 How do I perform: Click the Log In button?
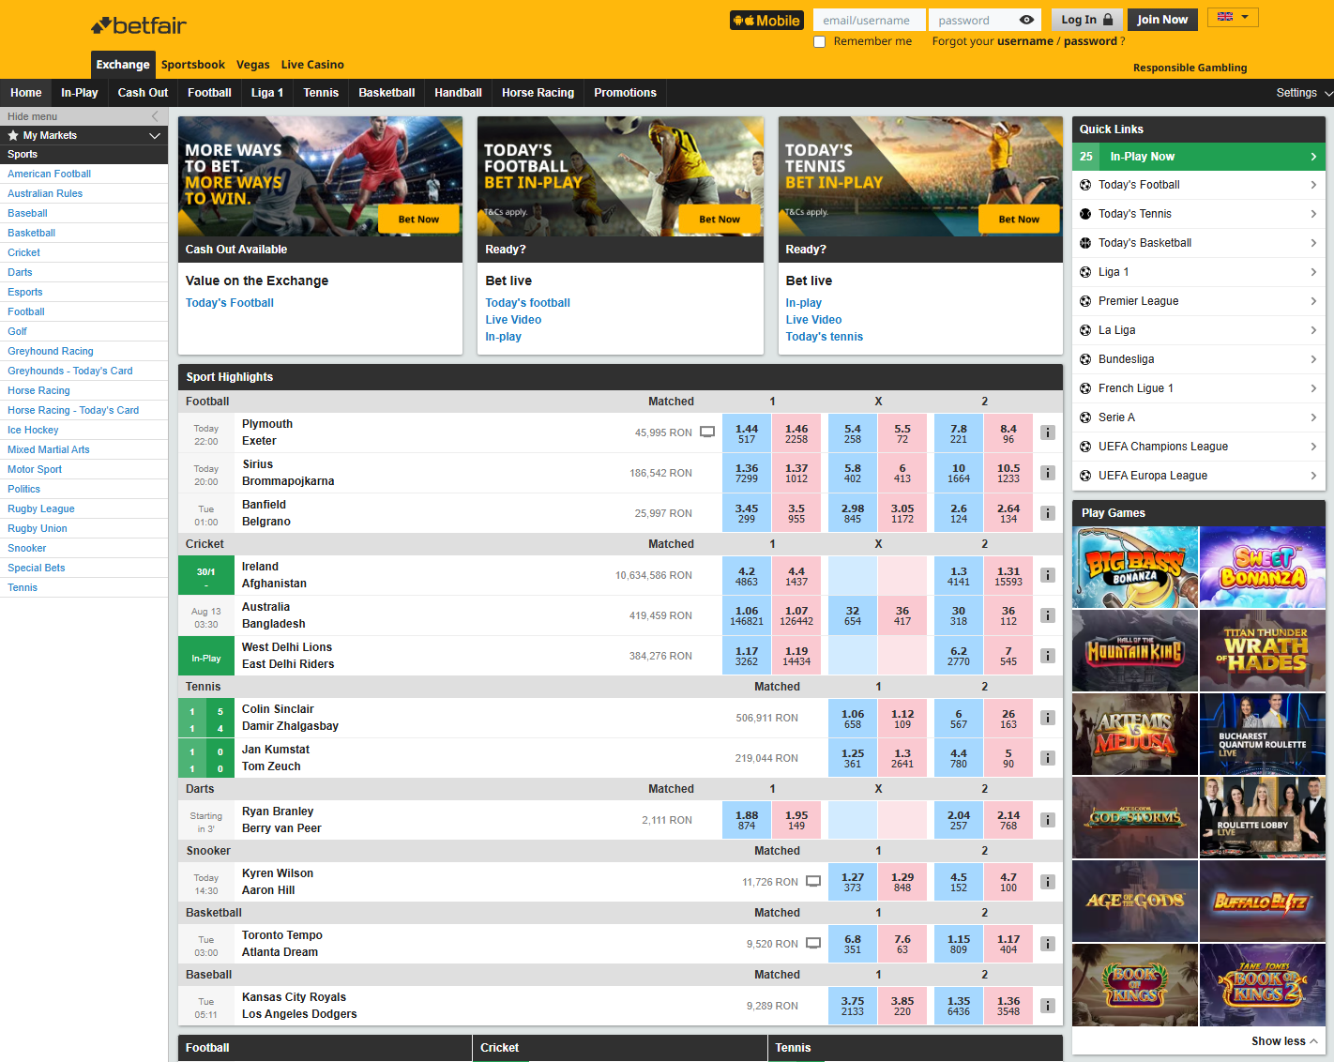click(1086, 20)
